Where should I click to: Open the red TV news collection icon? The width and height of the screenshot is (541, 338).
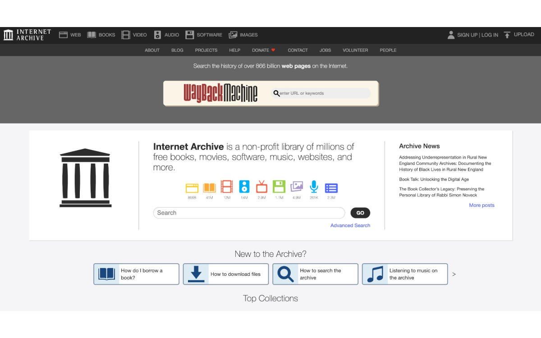261,188
